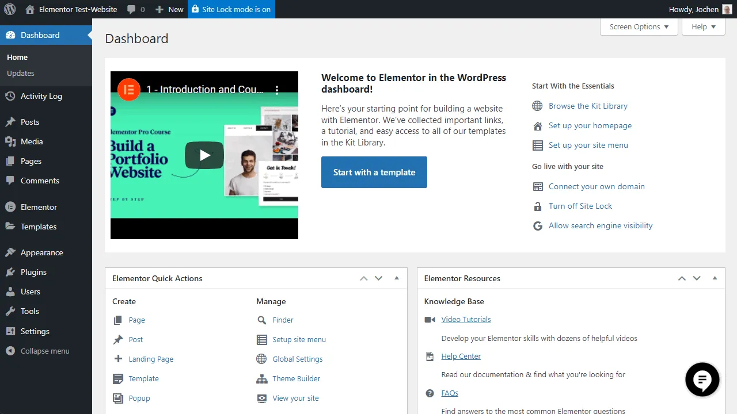Click the padlock icon beside Turn off Site Lock
This screenshot has height=414, width=737.
click(537, 206)
